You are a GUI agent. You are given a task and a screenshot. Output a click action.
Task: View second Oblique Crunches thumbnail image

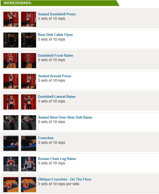click(28, 185)
